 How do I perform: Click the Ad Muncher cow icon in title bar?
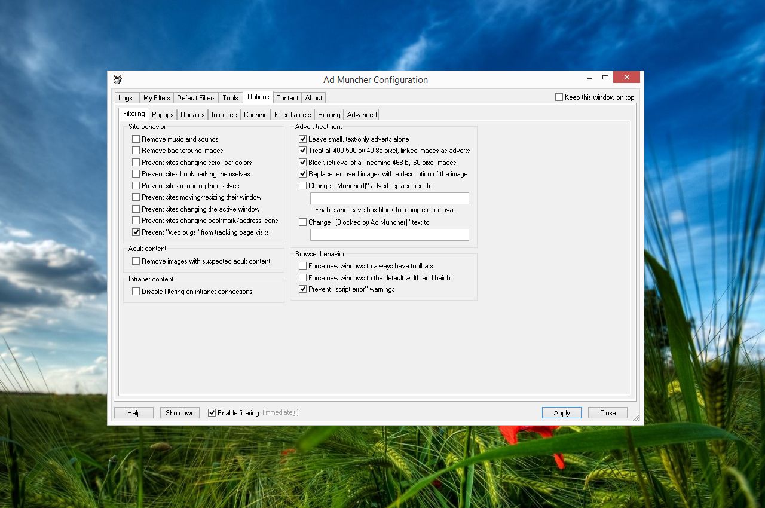pyautogui.click(x=118, y=79)
